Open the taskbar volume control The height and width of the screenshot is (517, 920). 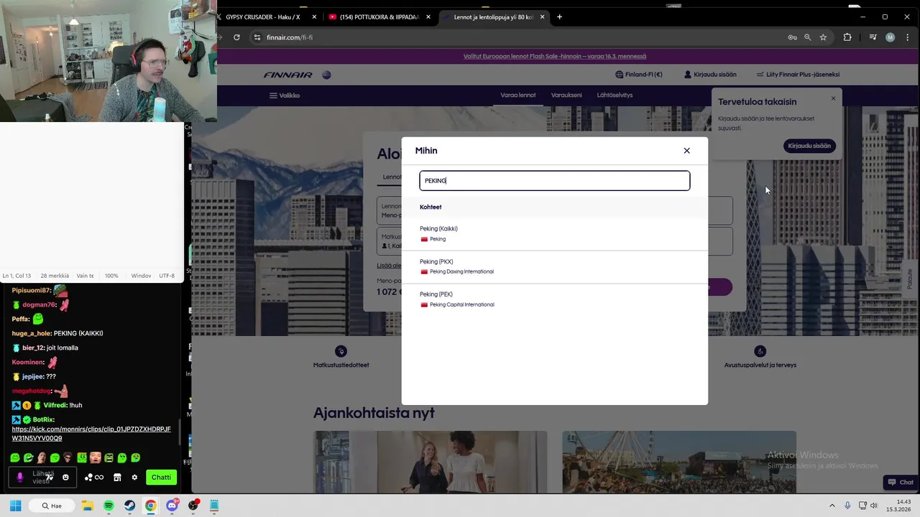(874, 506)
